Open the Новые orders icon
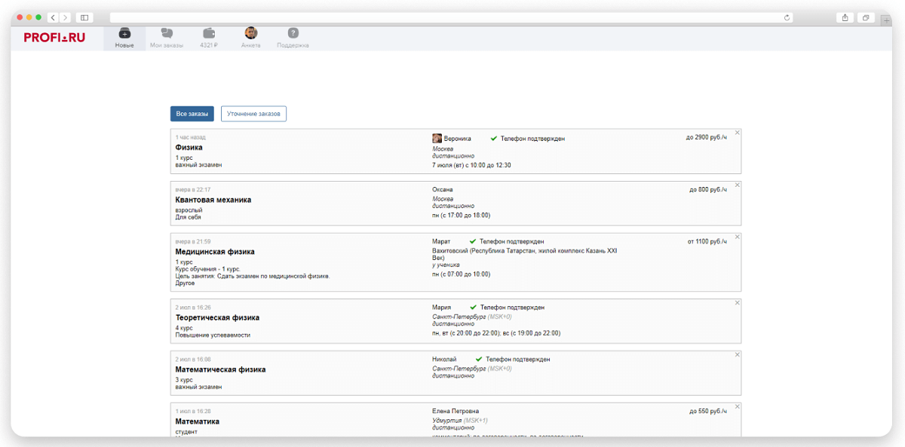This screenshot has height=447, width=905. click(x=124, y=33)
